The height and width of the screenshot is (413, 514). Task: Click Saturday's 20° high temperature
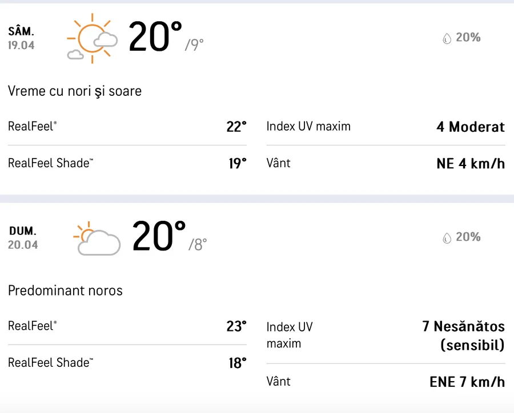[x=155, y=37]
